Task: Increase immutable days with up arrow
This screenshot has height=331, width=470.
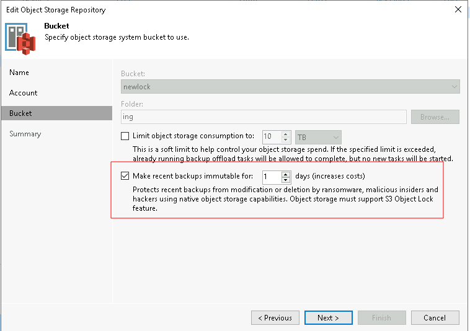Action: point(286,174)
